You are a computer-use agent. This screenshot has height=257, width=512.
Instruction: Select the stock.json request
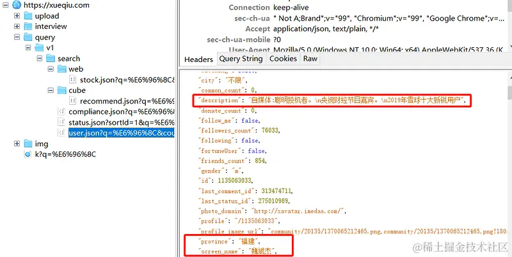[127, 79]
